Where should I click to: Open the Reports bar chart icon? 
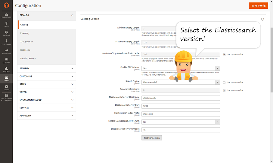click(6, 70)
